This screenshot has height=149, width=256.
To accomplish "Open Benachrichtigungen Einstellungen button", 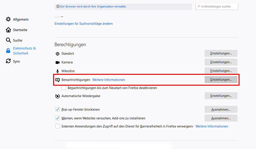I will 221,80.
